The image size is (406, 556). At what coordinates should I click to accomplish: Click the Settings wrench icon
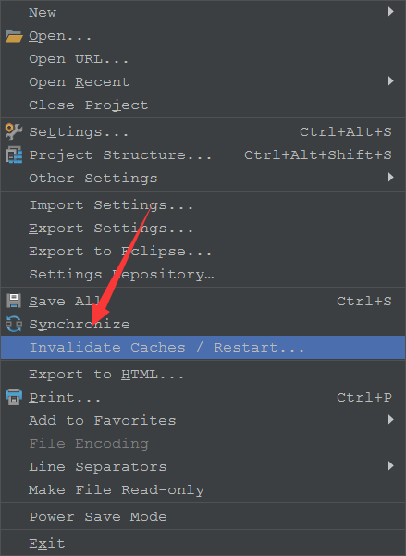click(14, 131)
